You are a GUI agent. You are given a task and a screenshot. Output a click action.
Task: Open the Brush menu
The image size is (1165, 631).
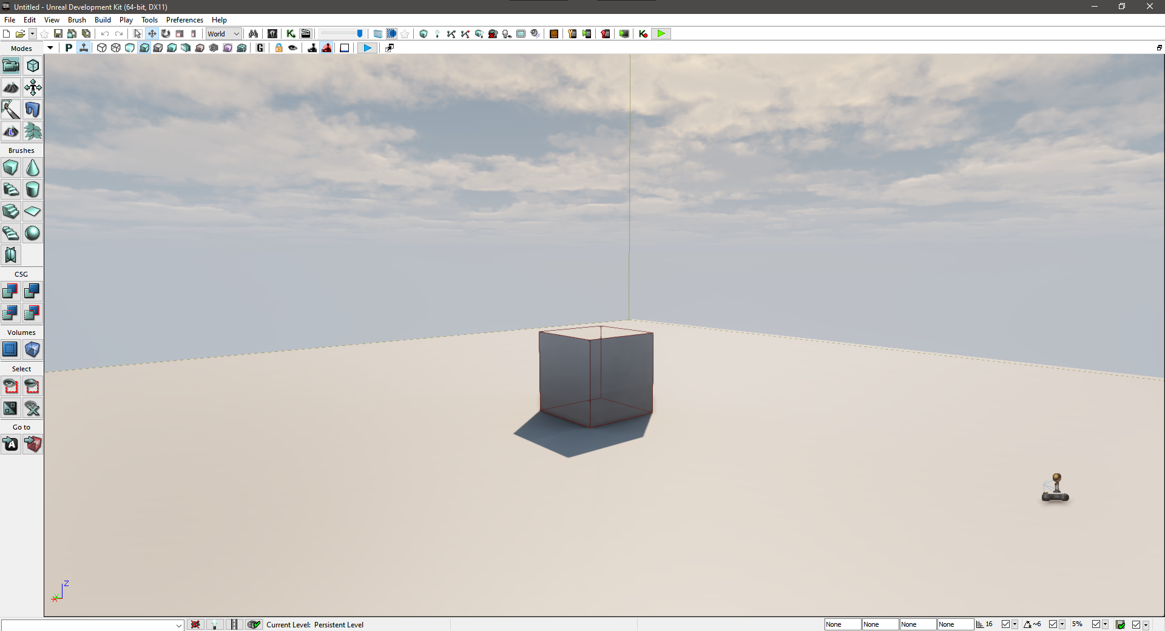tap(77, 20)
